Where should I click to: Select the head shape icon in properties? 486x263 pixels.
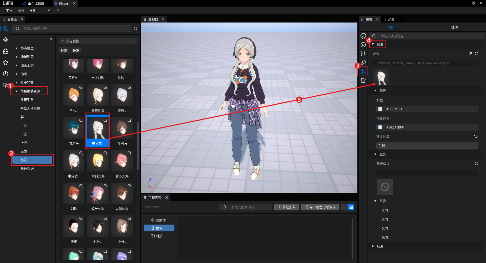(363, 36)
